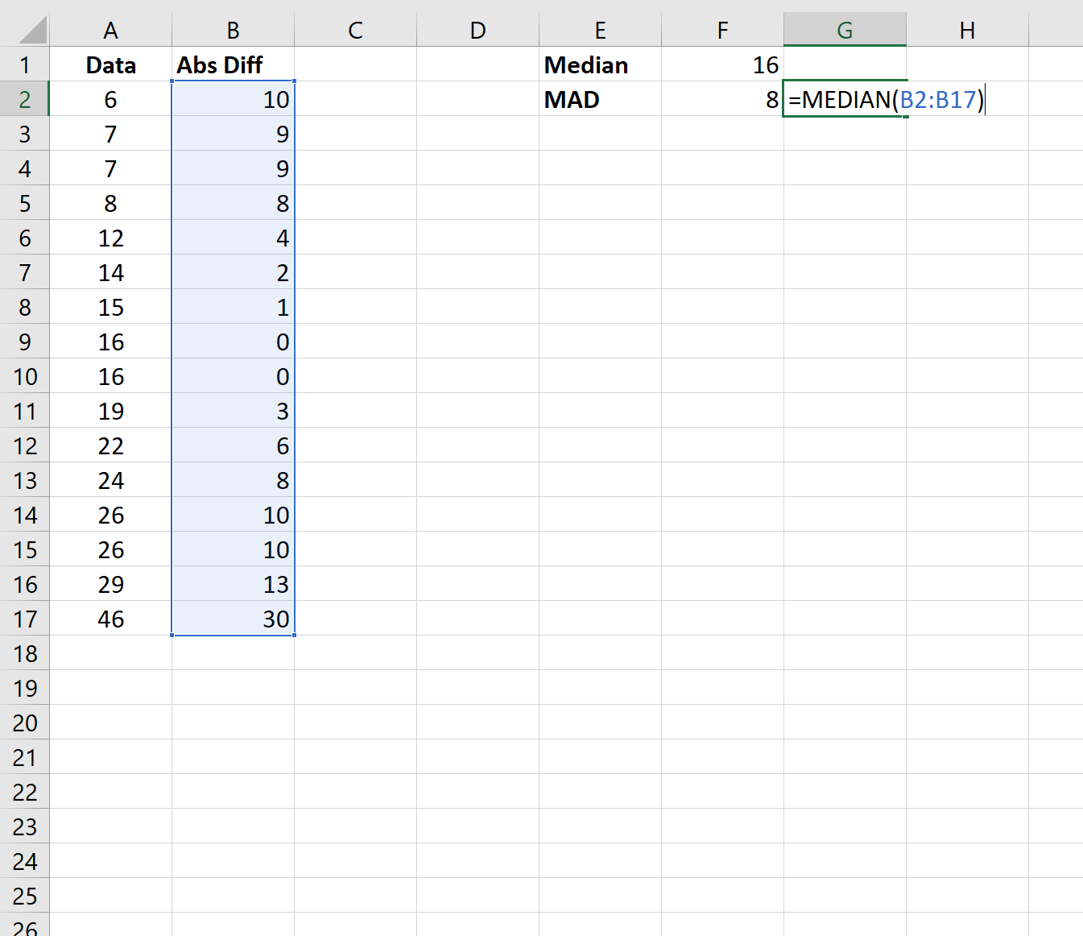Click cell F1 showing median 16
1083x936 pixels.
pos(722,65)
